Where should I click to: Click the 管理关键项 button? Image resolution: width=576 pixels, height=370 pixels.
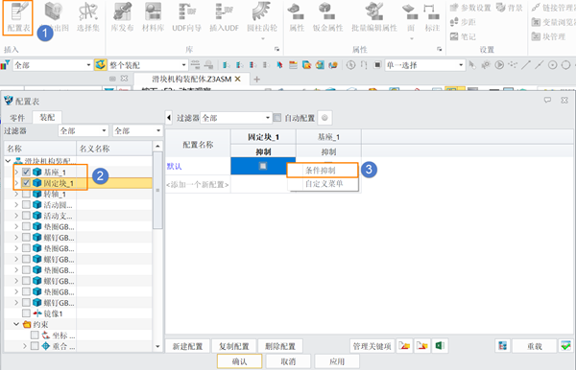tap(372, 346)
